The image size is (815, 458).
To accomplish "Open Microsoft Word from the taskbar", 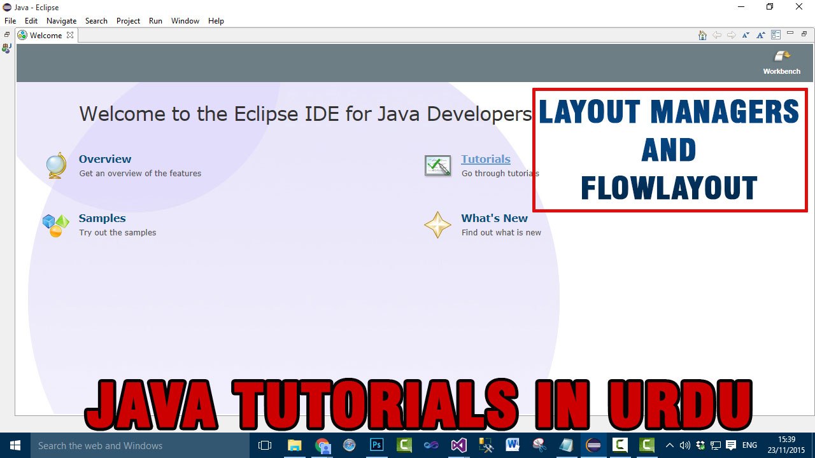I will click(x=513, y=445).
